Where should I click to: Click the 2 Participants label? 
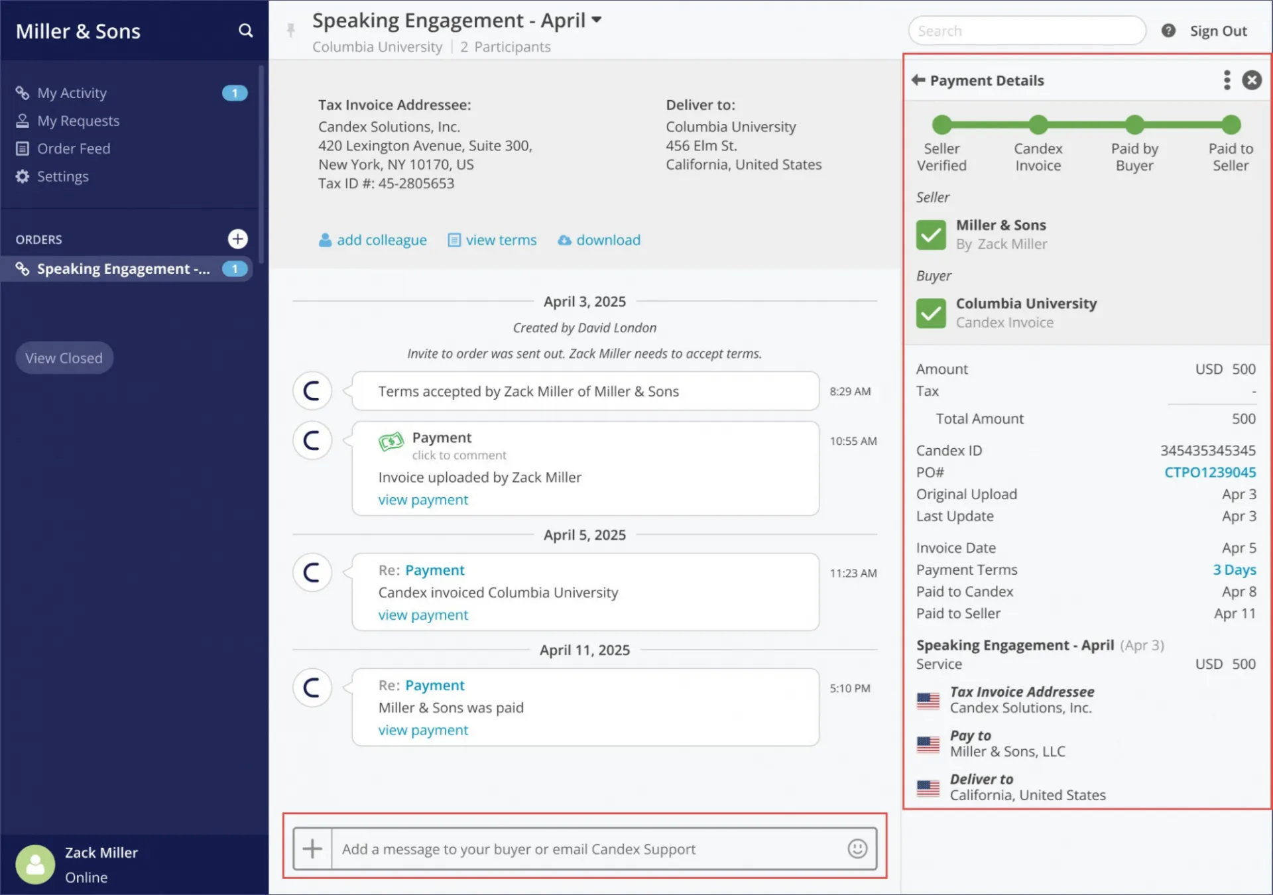click(x=505, y=47)
